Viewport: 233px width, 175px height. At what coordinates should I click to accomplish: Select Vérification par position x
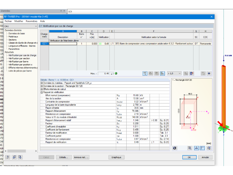click(20, 65)
